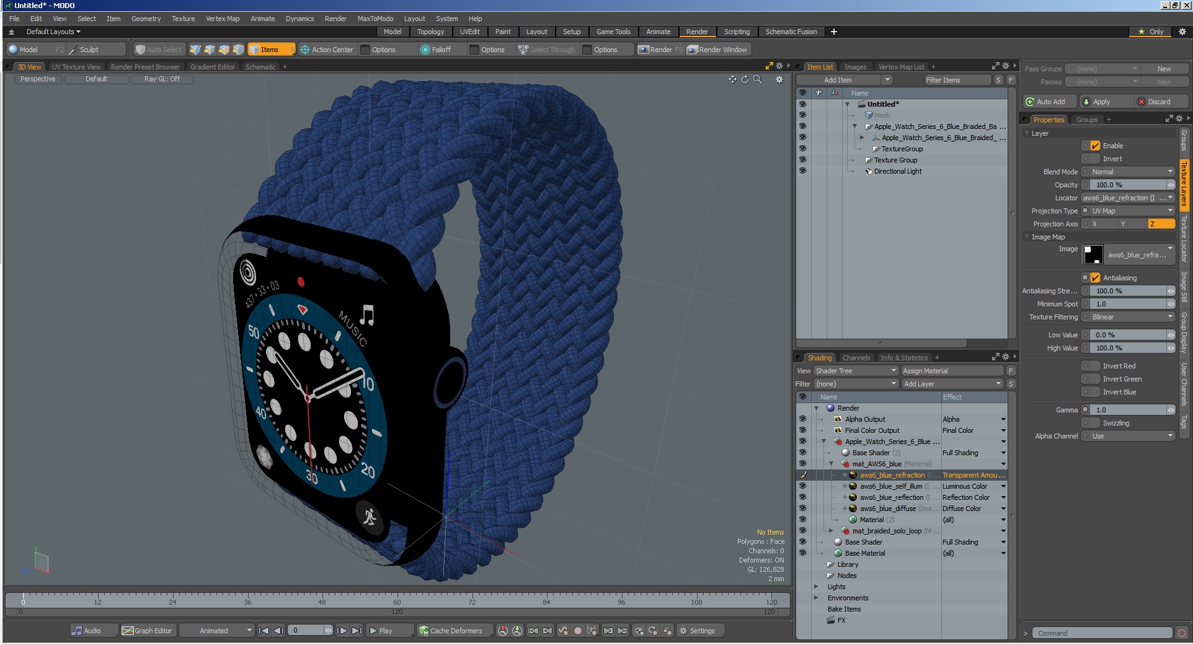Open the Blend Mode dropdown
The width and height of the screenshot is (1193, 645).
pos(1132,172)
